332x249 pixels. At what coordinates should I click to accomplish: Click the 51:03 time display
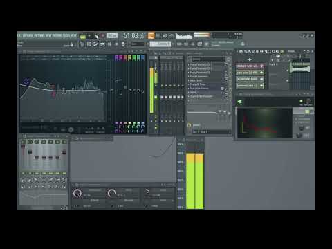click(133, 35)
